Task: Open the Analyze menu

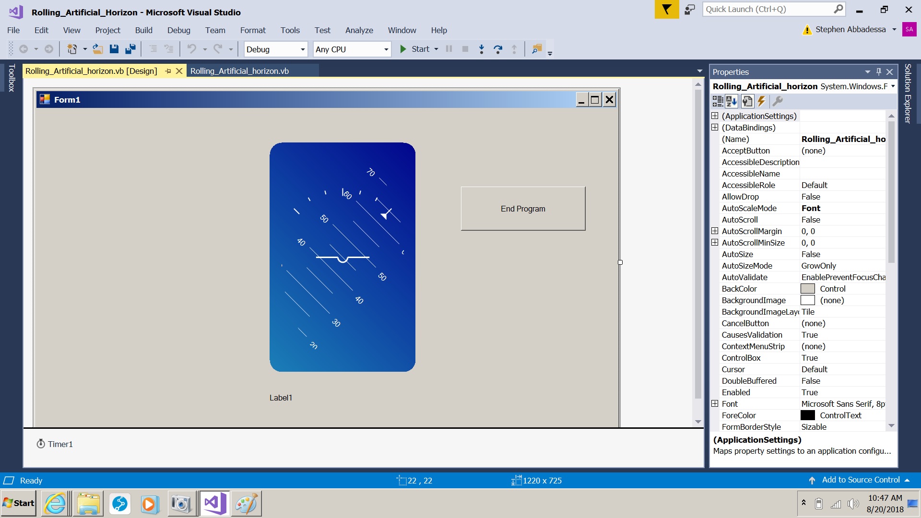Action: pyautogui.click(x=359, y=30)
